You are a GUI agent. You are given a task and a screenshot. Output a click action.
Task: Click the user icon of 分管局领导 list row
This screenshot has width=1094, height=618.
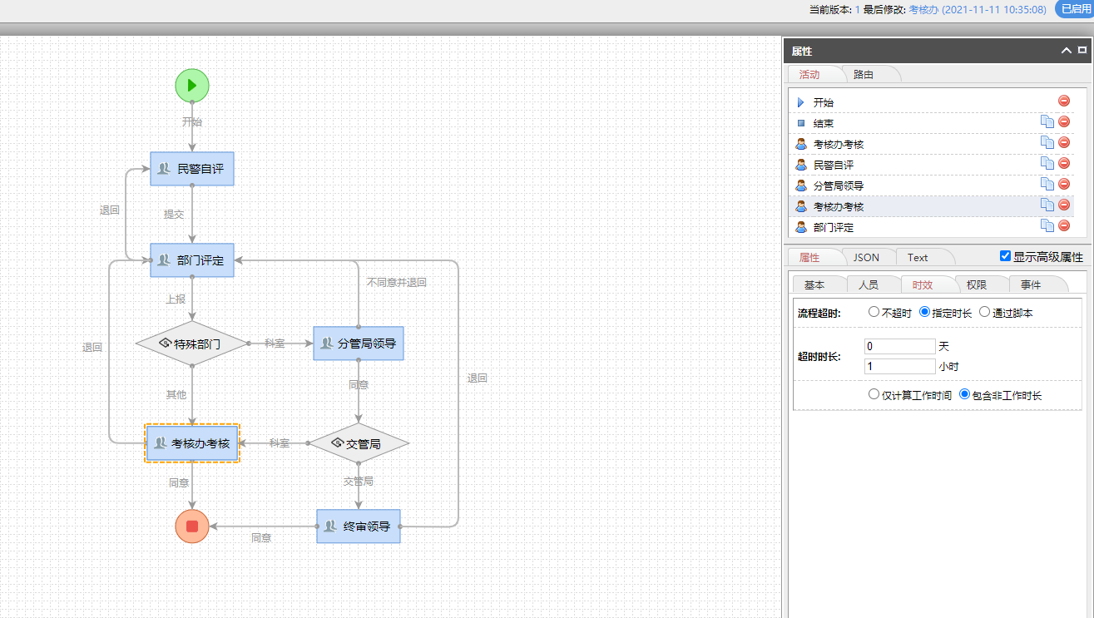(x=801, y=185)
